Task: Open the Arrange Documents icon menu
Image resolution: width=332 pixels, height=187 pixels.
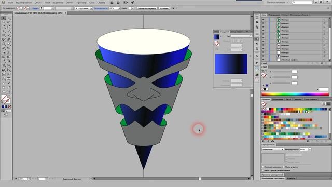Action: click(x=126, y=3)
